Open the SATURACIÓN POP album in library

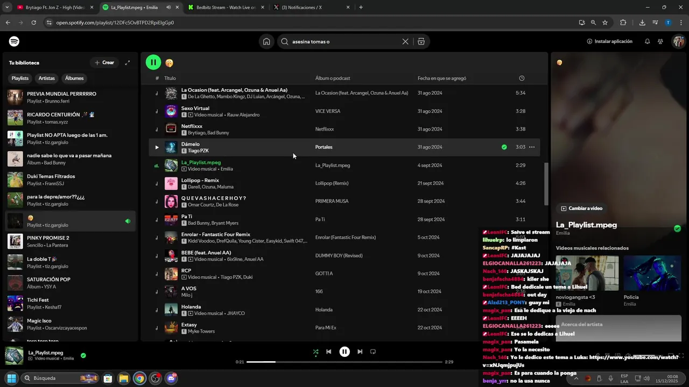[70, 283]
